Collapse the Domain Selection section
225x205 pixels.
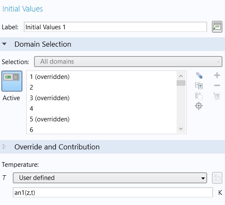tap(4, 44)
